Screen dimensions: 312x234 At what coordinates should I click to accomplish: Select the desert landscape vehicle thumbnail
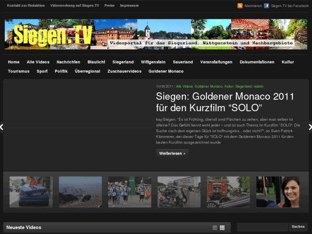click(x=80, y=192)
